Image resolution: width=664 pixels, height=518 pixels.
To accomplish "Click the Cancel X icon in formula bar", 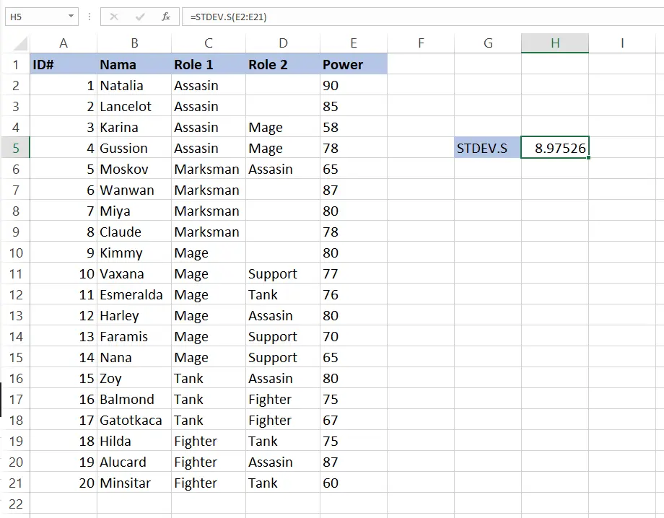I will [114, 17].
